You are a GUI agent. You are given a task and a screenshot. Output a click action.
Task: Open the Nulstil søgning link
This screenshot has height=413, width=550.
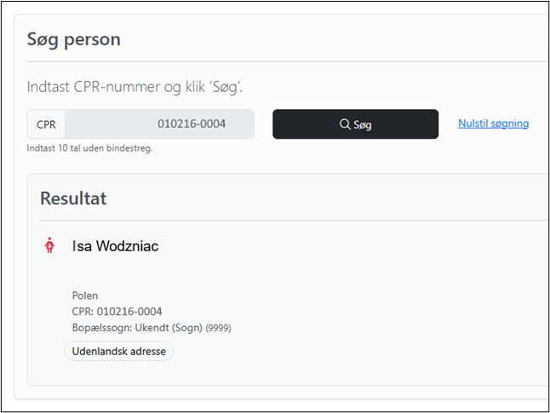493,123
